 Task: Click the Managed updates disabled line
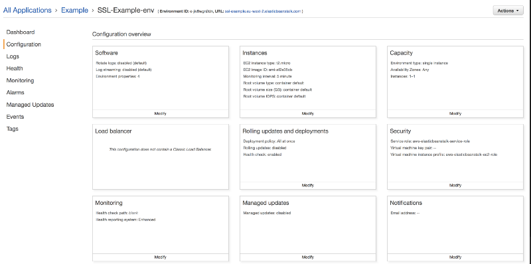click(267, 213)
